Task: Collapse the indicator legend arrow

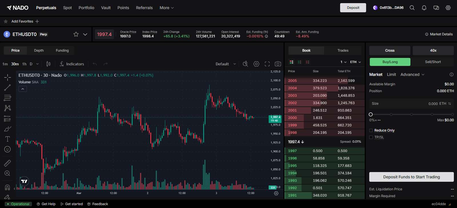Action: pos(23,89)
